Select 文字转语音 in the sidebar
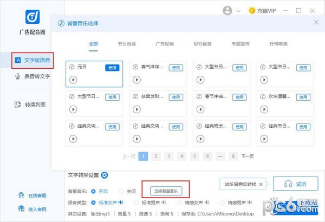The width and height of the screenshot is (325, 222). 32,60
